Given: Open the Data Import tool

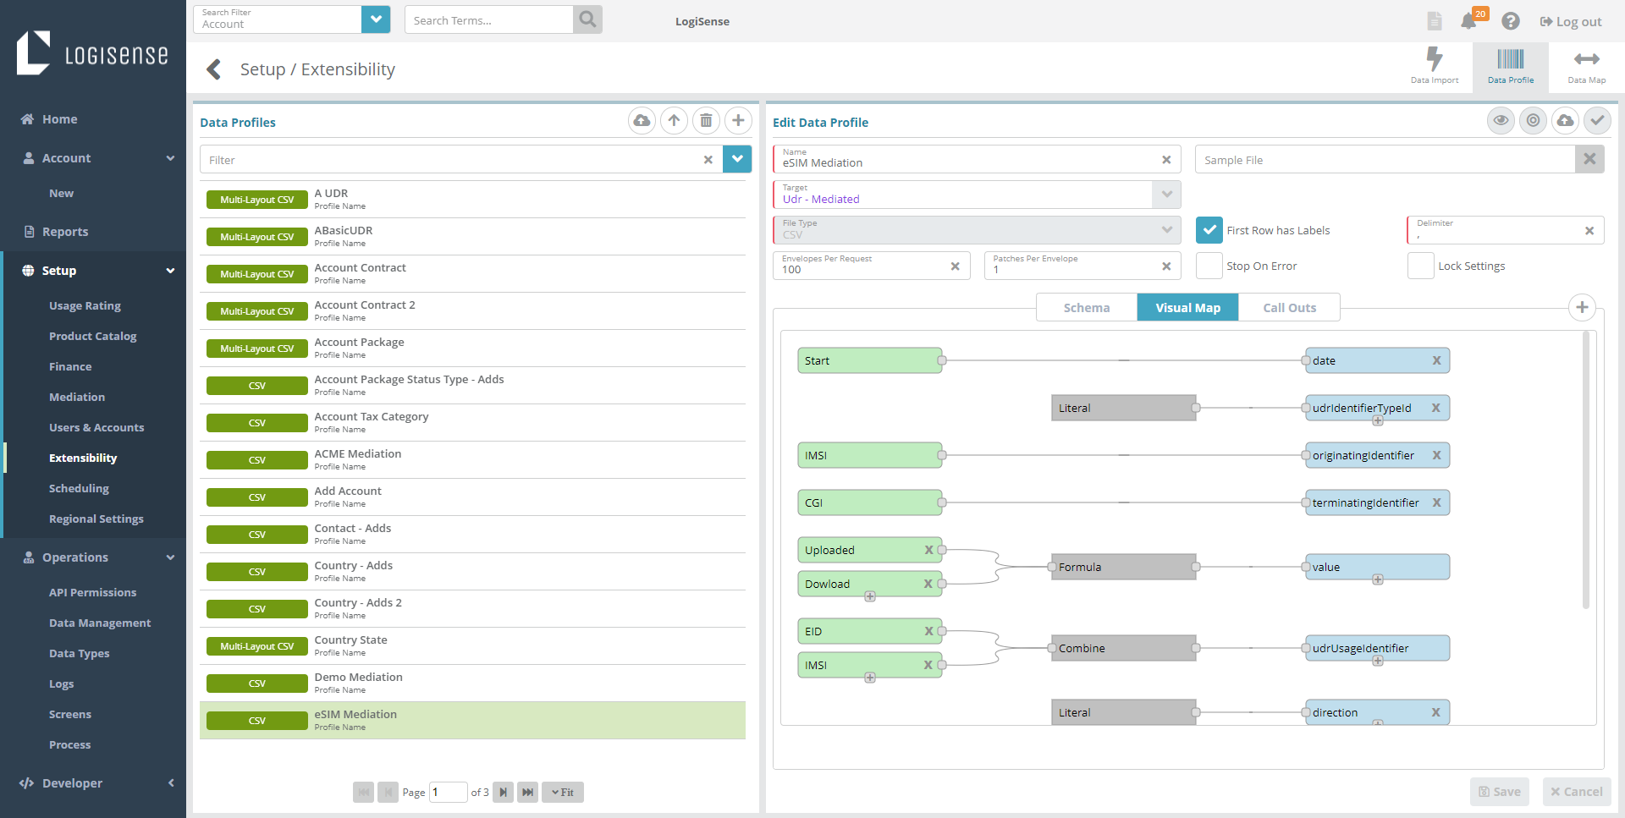Looking at the screenshot, I should point(1434,66).
